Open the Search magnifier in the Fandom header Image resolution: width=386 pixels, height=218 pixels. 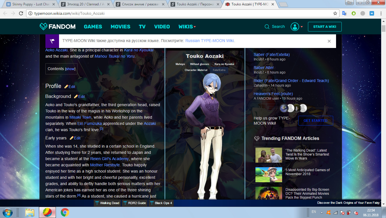pos(267,27)
